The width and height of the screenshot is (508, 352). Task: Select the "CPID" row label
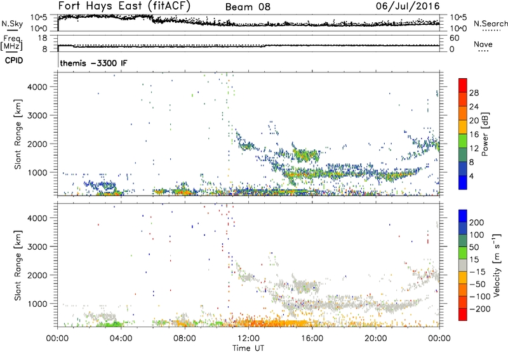coord(14,60)
